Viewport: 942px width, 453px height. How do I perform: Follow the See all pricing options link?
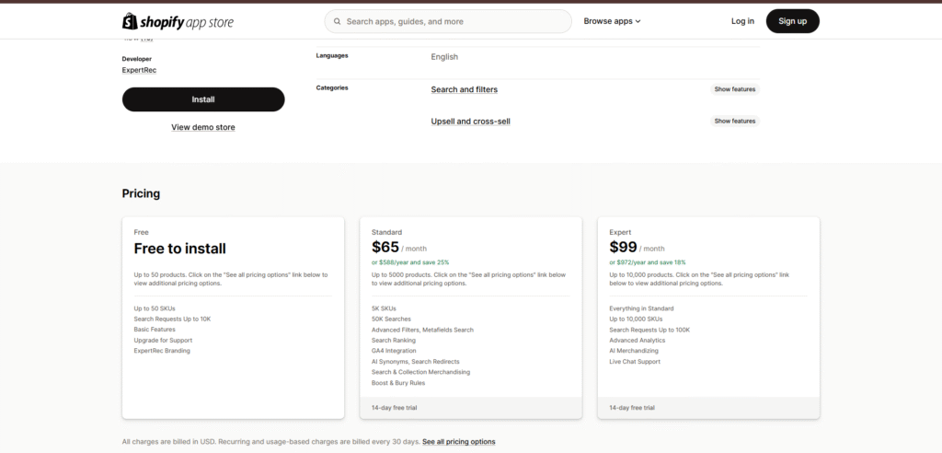tap(458, 442)
